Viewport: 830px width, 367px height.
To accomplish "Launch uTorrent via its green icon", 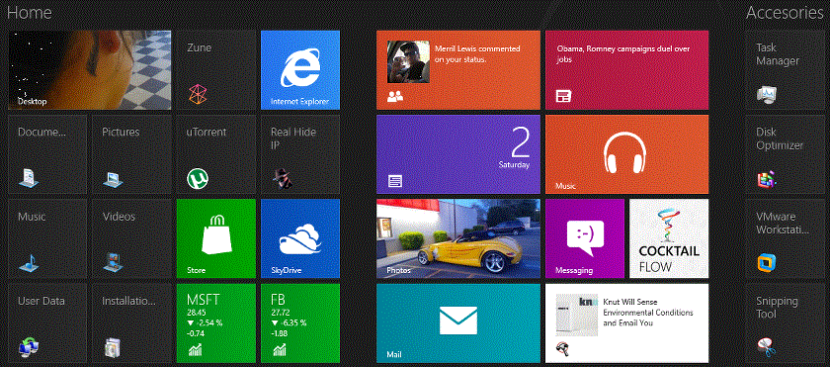I will (198, 178).
